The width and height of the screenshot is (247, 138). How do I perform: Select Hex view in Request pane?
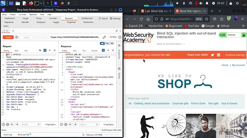point(26,51)
